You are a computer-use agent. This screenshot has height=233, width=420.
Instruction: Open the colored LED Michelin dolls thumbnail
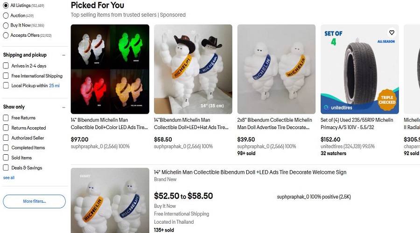click(110, 69)
